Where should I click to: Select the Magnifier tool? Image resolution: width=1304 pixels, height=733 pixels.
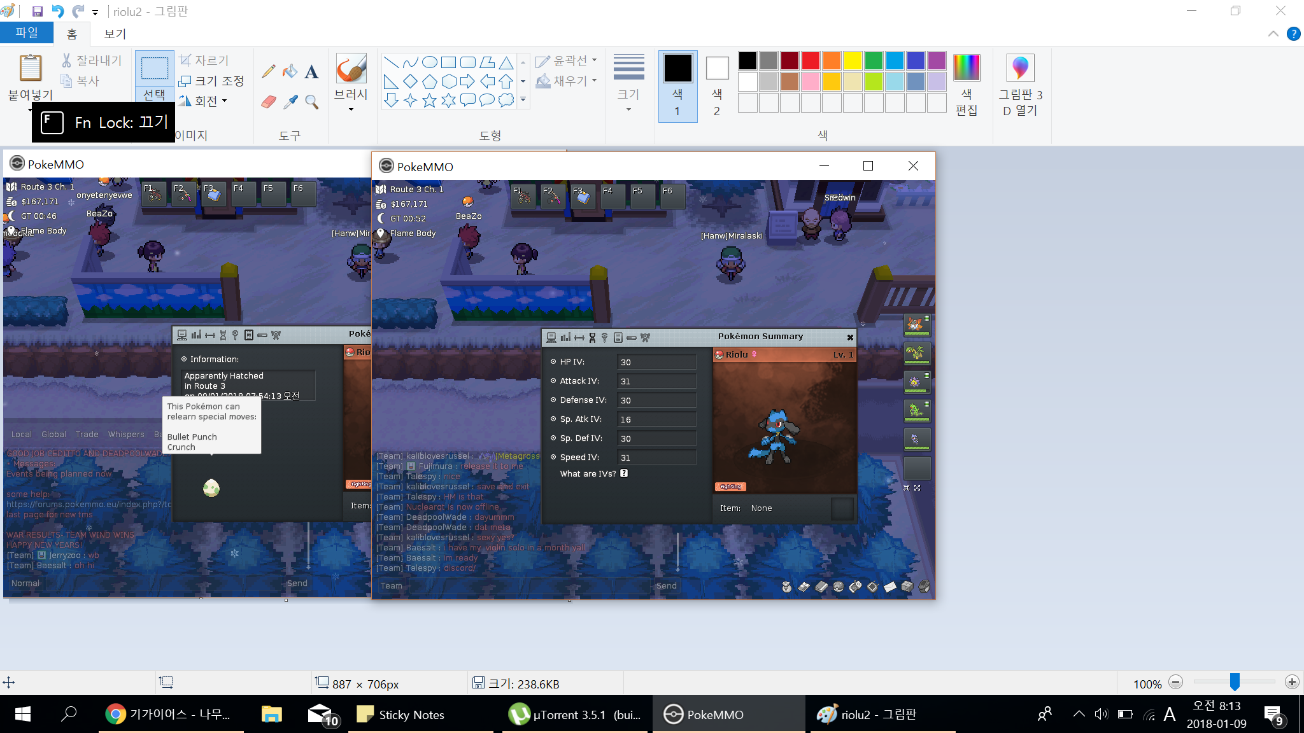point(311,102)
